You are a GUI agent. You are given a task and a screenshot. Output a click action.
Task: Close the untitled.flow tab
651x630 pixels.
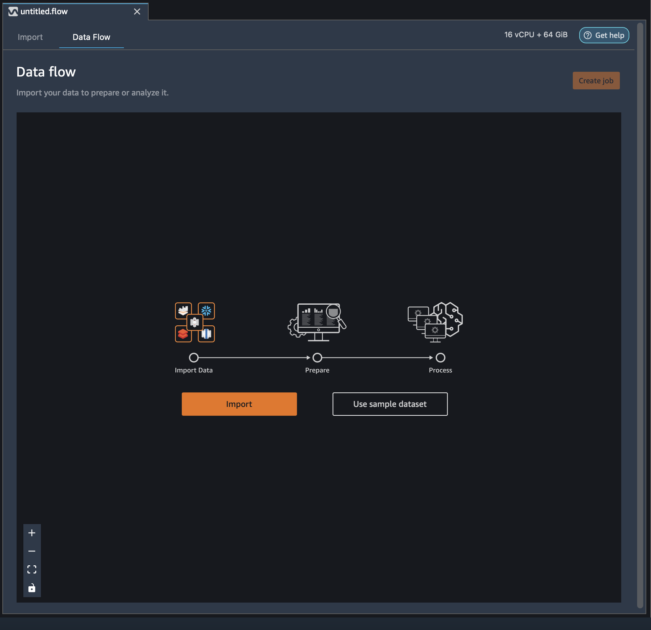137,12
